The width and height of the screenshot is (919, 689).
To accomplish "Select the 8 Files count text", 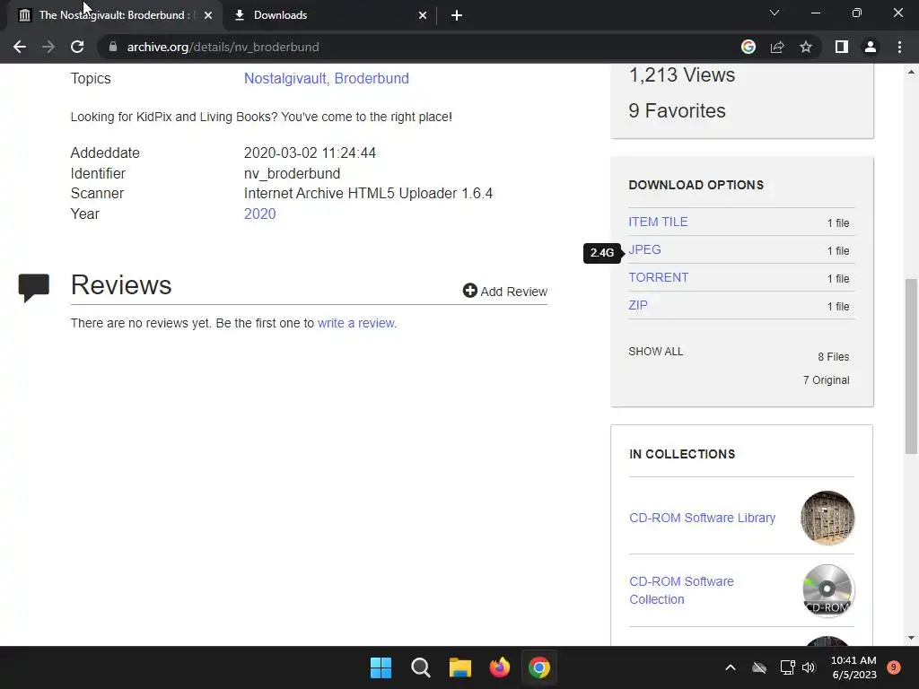I will [x=834, y=357].
